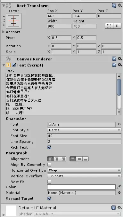Open the Text (Script) help reference icon
The image size is (123, 217).
coord(114,65)
